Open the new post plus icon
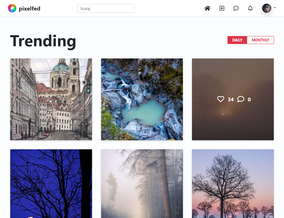The height and width of the screenshot is (218, 284). pyautogui.click(x=222, y=8)
